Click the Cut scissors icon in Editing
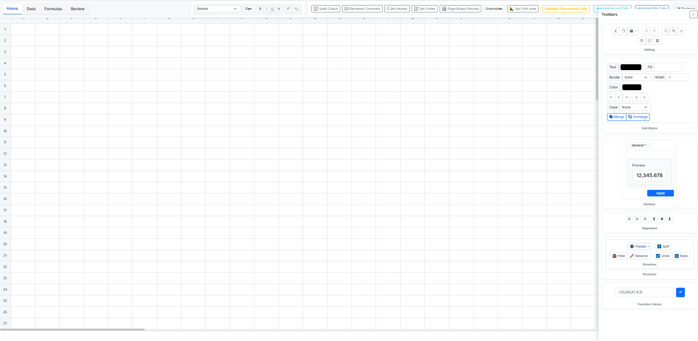Image resolution: width=698 pixels, height=341 pixels. coord(615,31)
